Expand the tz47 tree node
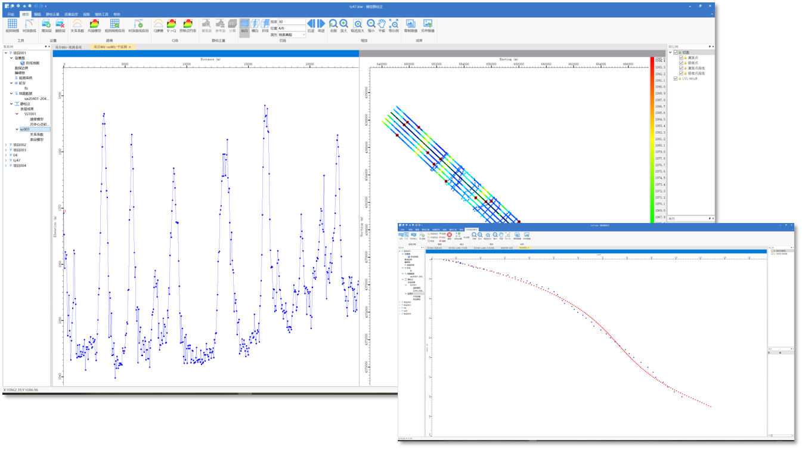802x449 pixels. click(x=6, y=160)
